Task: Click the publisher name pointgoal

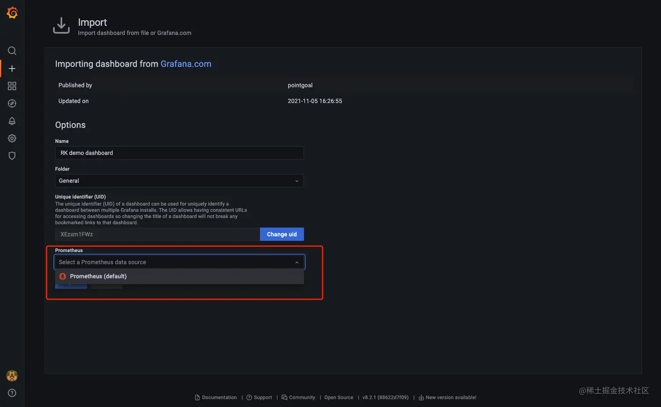Action: [x=300, y=85]
